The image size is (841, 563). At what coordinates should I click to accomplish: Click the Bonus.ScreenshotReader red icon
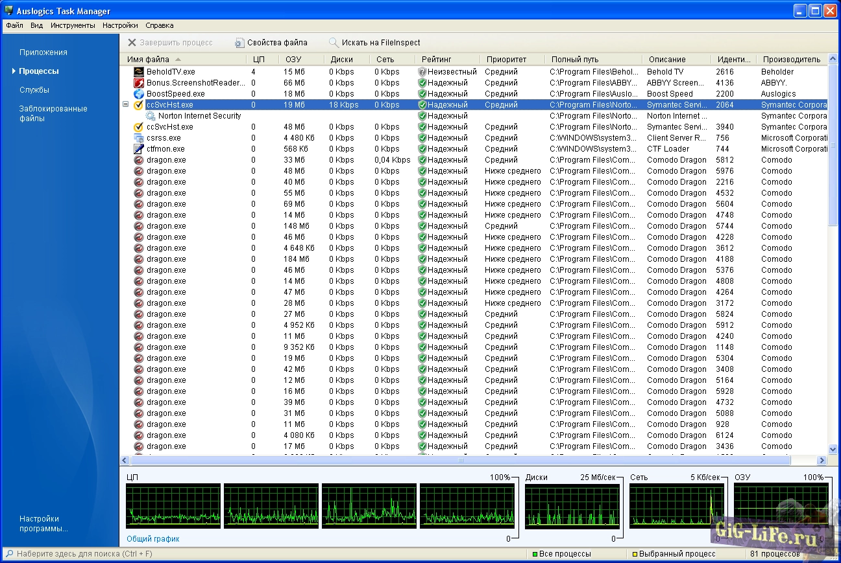[138, 83]
